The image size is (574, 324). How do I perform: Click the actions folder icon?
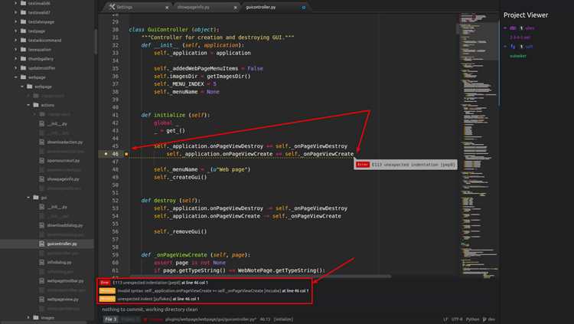(x=36, y=105)
